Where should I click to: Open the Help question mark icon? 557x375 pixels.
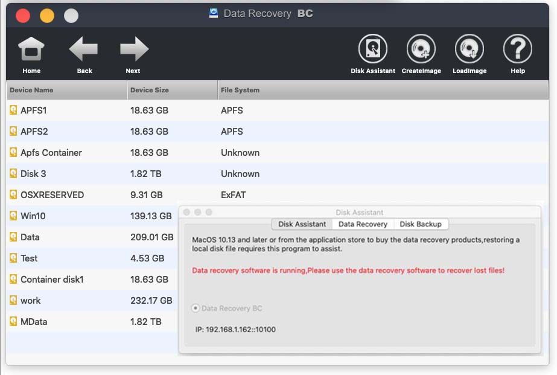pos(518,48)
